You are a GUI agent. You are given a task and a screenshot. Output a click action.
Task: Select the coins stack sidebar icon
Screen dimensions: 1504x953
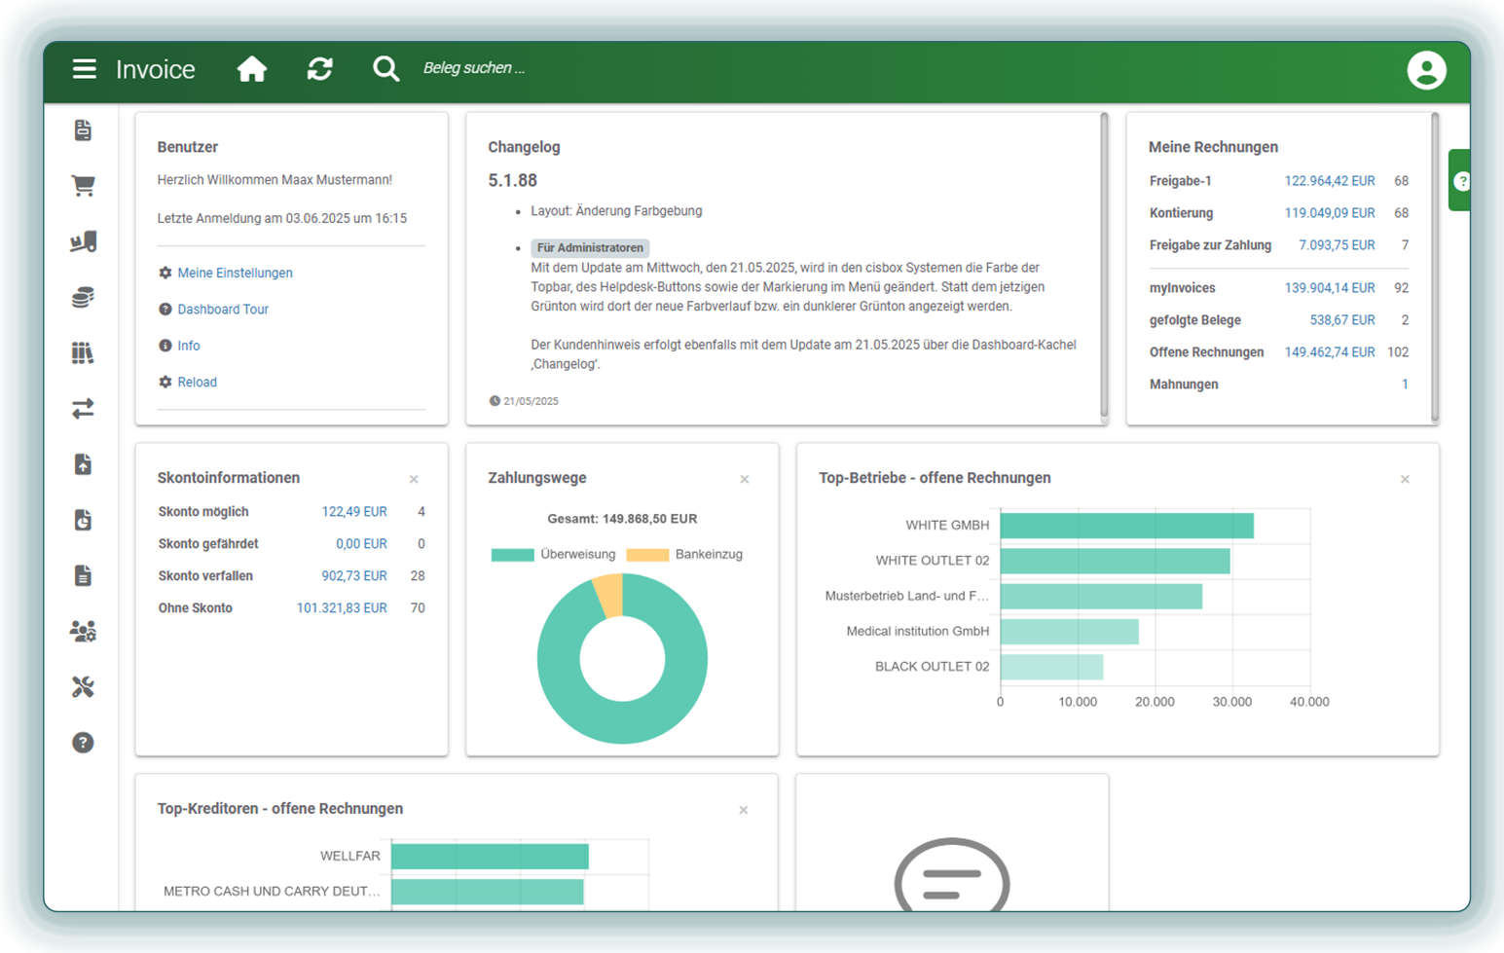coord(83,297)
